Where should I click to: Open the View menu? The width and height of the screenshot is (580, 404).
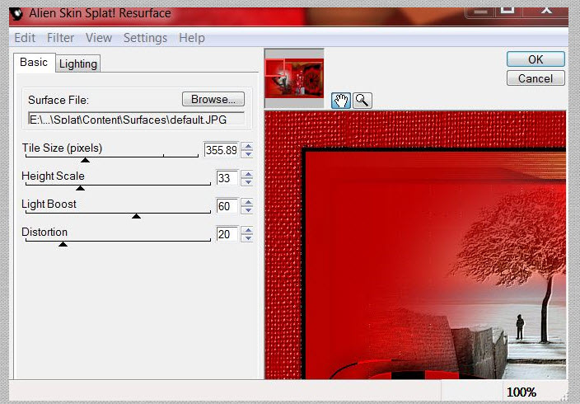pos(99,38)
